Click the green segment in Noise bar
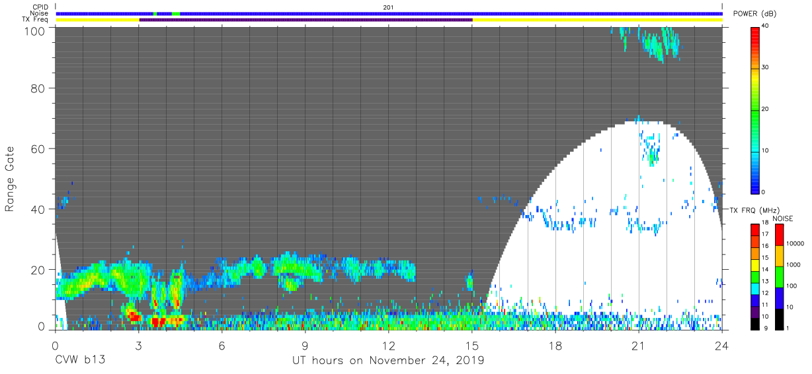 175,13
